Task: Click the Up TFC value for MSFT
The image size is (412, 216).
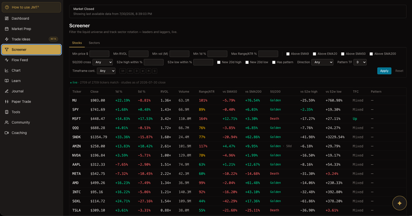Action: pos(355,119)
